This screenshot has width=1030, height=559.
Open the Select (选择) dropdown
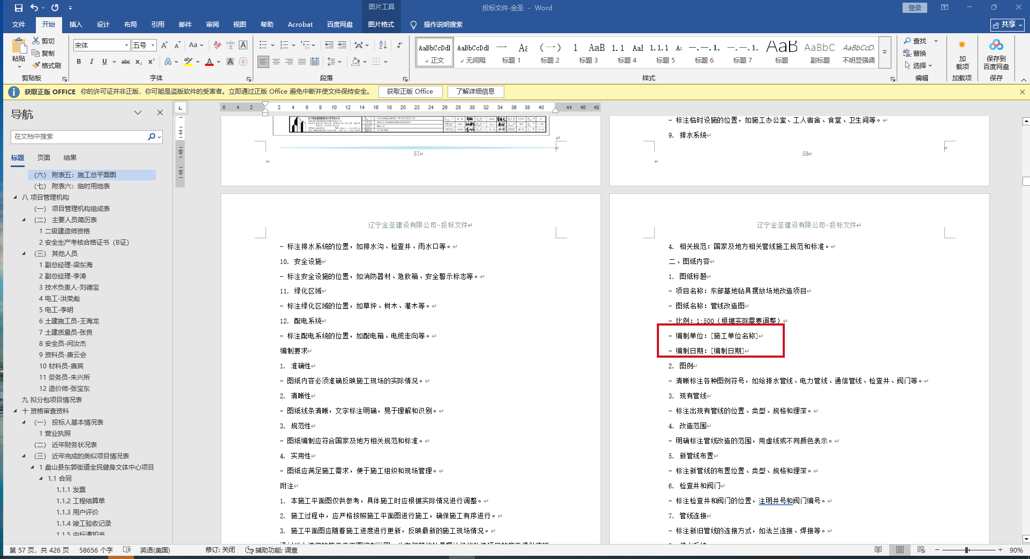[x=919, y=65]
